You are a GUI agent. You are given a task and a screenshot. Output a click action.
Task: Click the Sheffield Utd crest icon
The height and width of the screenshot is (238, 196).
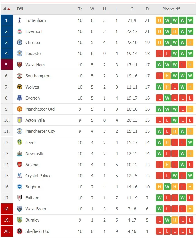20,231
